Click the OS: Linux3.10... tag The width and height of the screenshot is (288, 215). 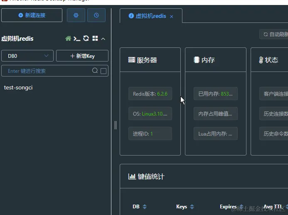(x=150, y=114)
